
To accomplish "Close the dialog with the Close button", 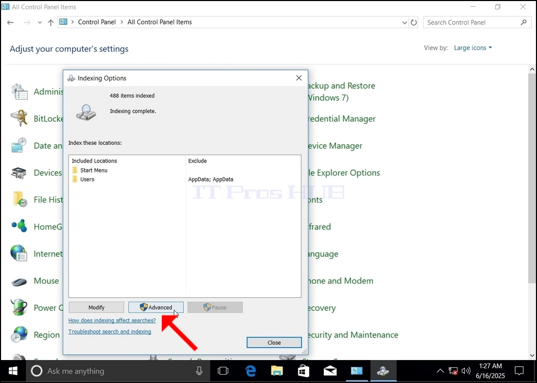I will pyautogui.click(x=274, y=343).
